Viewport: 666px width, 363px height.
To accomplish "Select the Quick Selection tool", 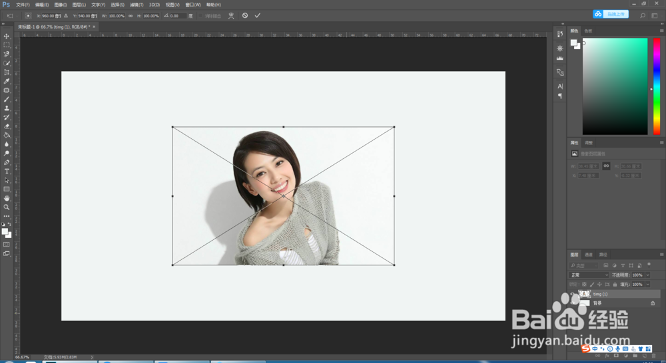I will tap(7, 63).
